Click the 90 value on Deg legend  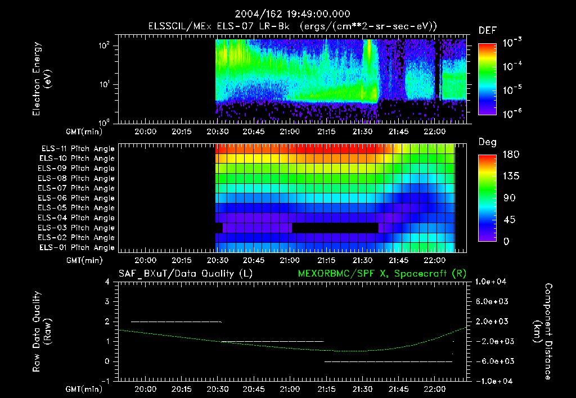(x=509, y=198)
